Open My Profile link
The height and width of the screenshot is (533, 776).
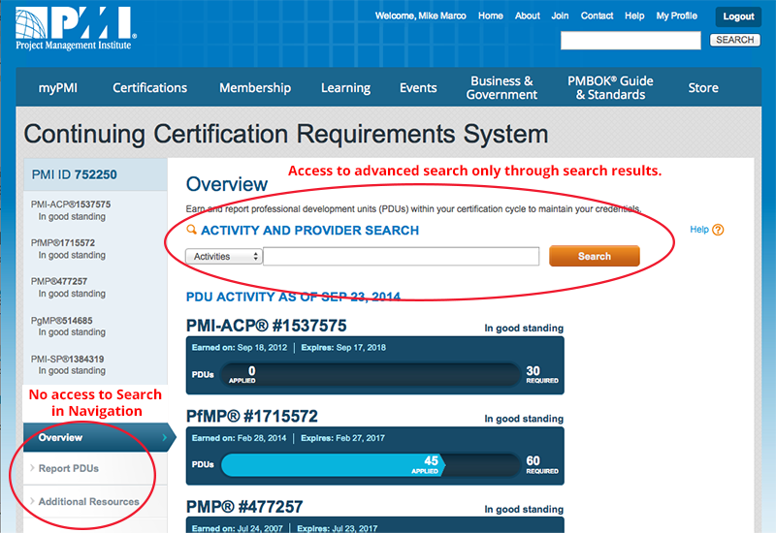[676, 16]
